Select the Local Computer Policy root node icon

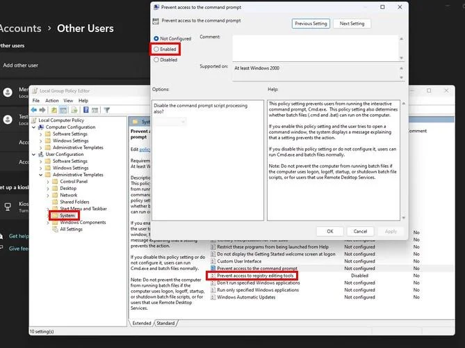(34, 120)
